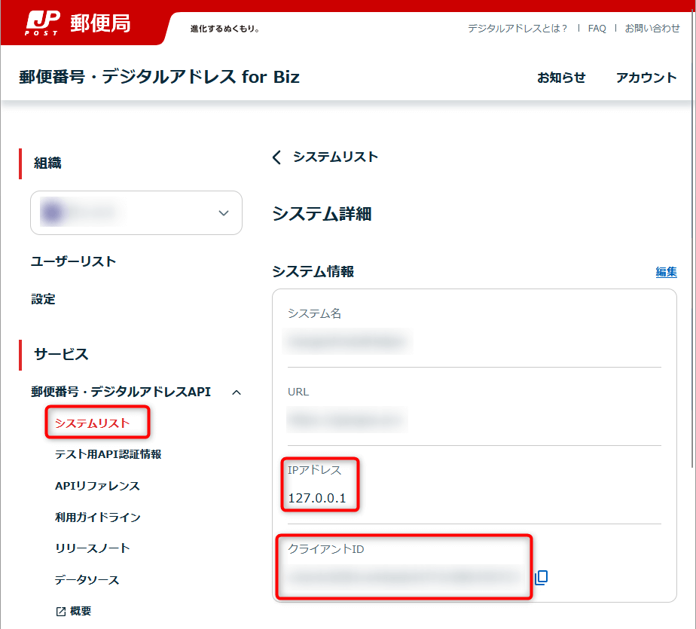696x629 pixels.
Task: Open the organization selector dropdown
Action: pyautogui.click(x=136, y=212)
